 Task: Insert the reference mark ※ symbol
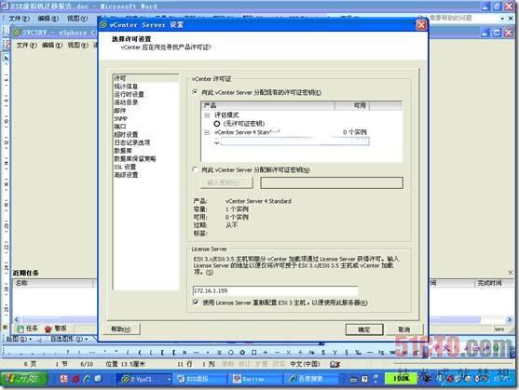pyautogui.click(x=219, y=353)
